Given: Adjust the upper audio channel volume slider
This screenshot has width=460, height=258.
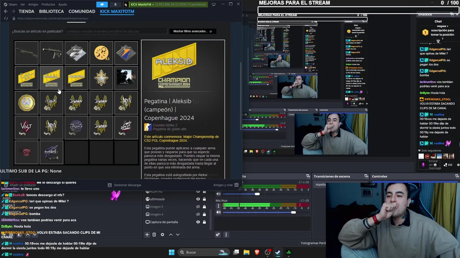Looking at the screenshot, I should point(257,194).
